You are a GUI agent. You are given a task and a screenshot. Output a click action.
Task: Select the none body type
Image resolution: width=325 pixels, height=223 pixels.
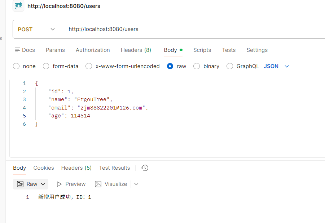16,66
